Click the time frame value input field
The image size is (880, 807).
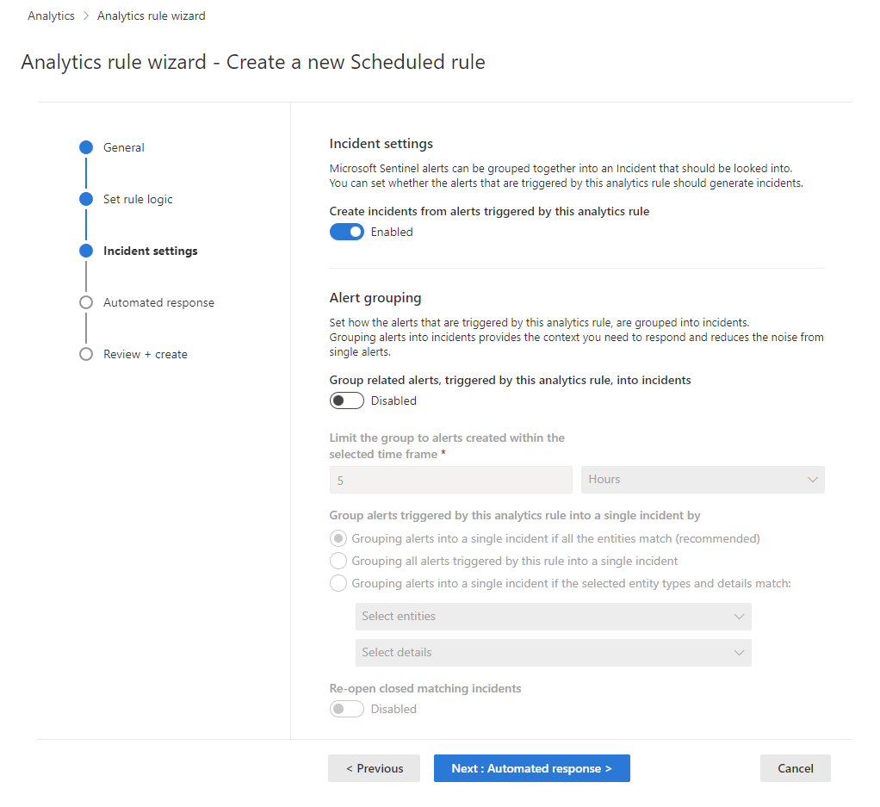pos(450,480)
